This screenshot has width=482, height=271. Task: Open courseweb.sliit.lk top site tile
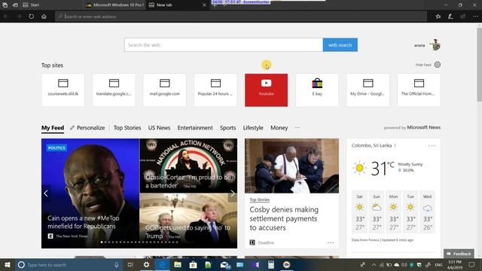(x=63, y=90)
